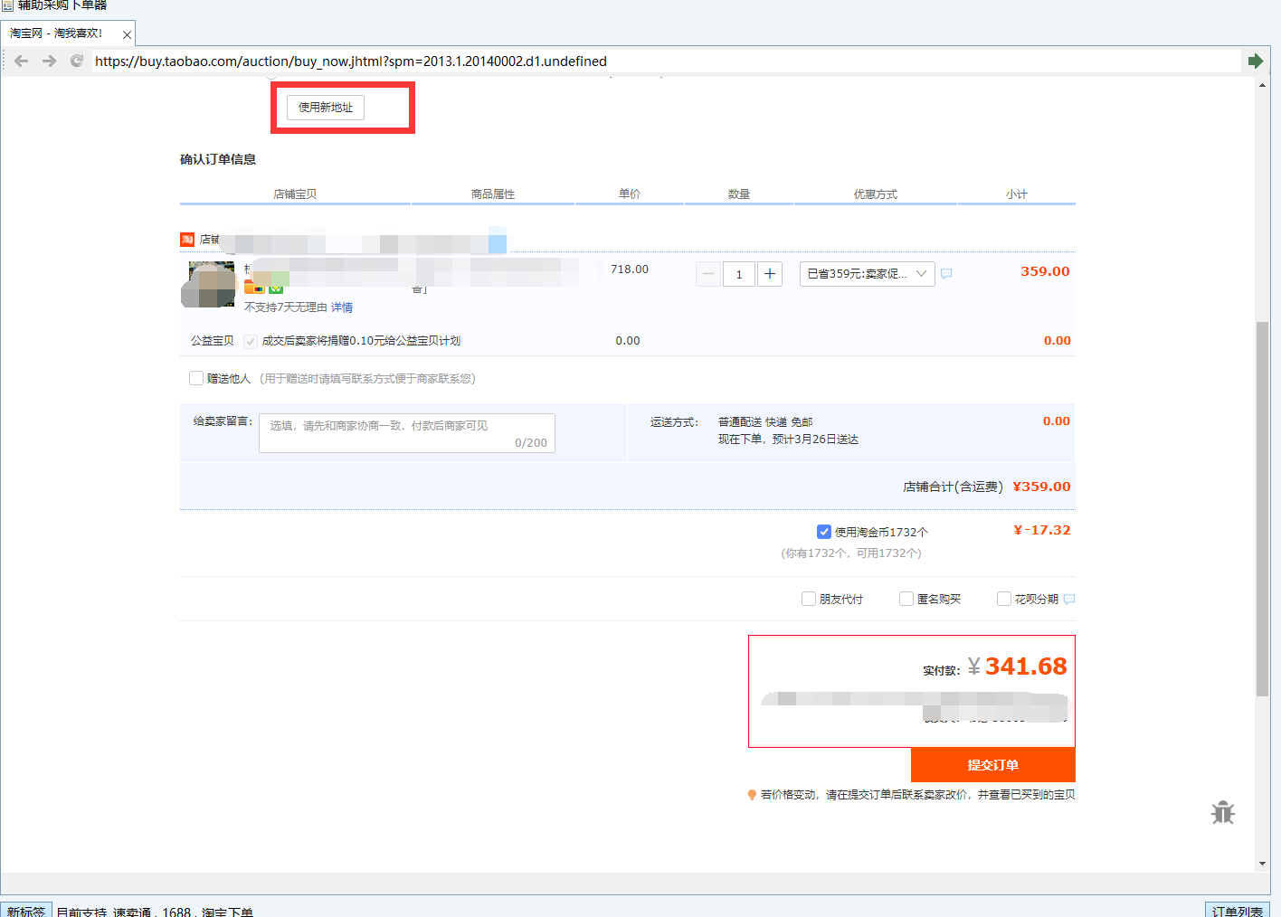Click the 使用新地址 button
This screenshot has height=917, width=1281.
pos(326,108)
